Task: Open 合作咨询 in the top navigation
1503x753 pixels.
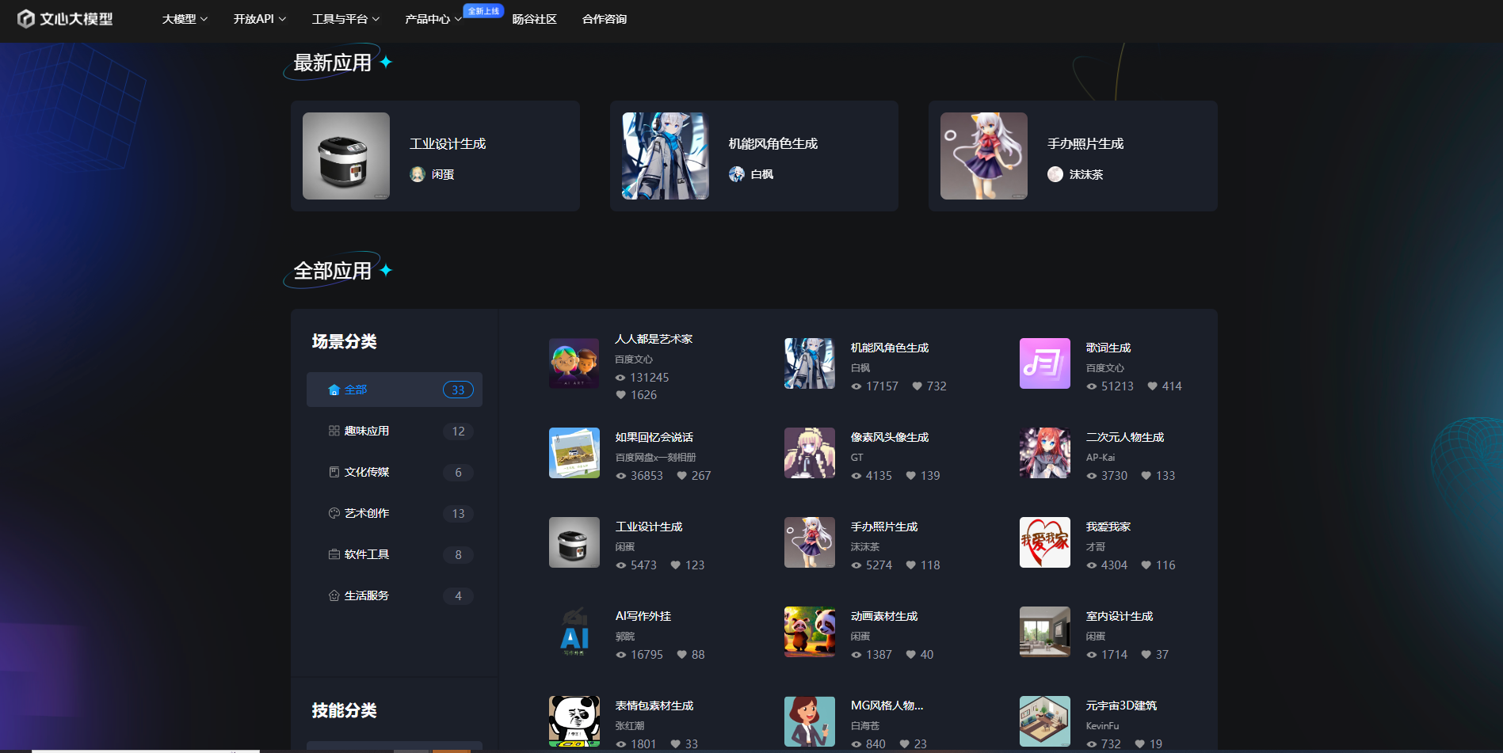Action: tap(604, 19)
